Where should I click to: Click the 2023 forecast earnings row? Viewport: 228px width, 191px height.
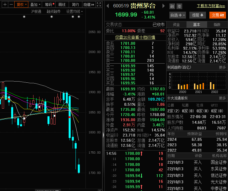coord(197,145)
